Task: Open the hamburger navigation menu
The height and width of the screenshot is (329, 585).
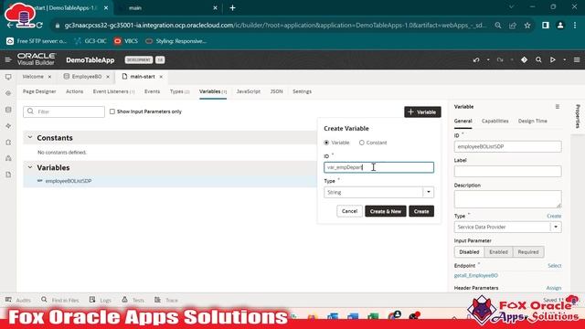Action: click(8, 59)
